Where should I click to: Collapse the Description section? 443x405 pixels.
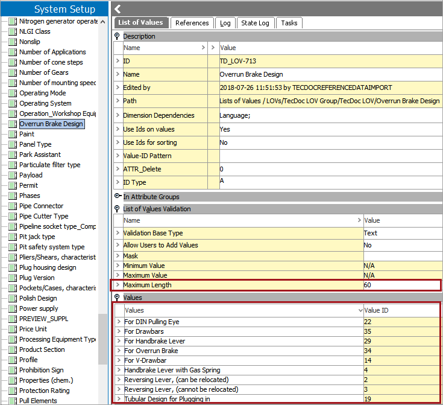(118, 36)
